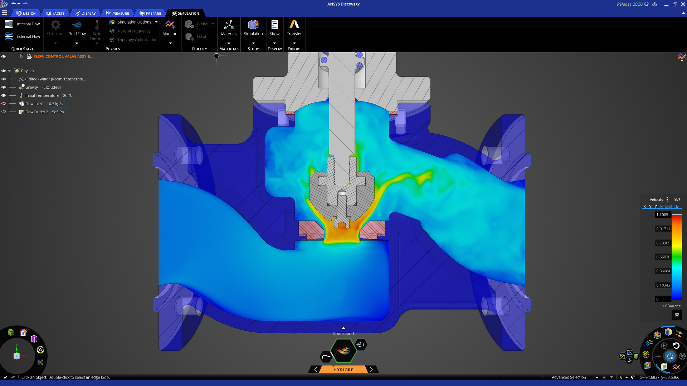This screenshot has height=386, width=687.
Task: Click the velocity color legend bar
Action: point(676,257)
